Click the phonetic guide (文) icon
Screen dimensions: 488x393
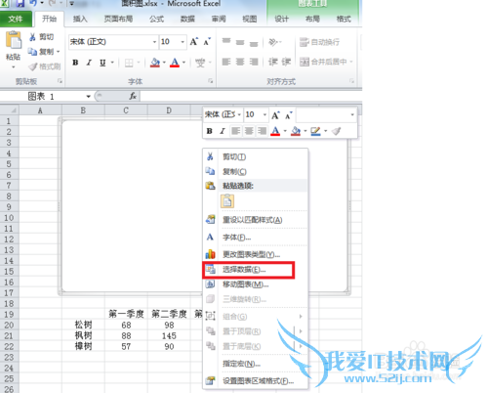click(x=200, y=63)
